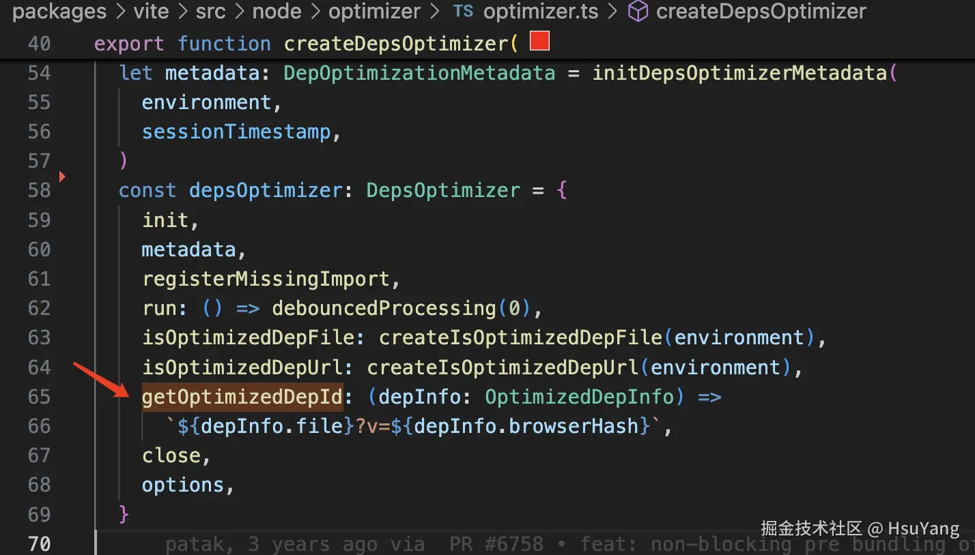
Task: Click the DepsOptimizer type on line 58
Action: click(442, 190)
